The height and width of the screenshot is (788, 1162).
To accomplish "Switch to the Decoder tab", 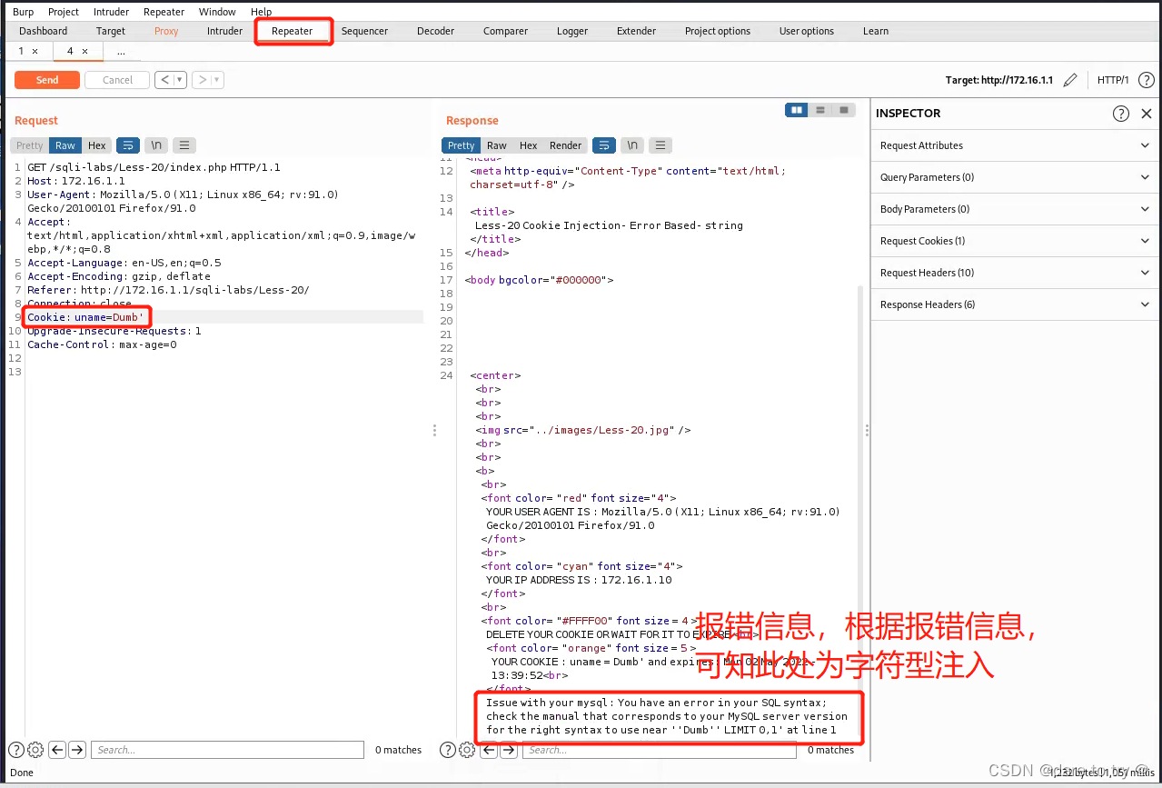I will pyautogui.click(x=435, y=30).
